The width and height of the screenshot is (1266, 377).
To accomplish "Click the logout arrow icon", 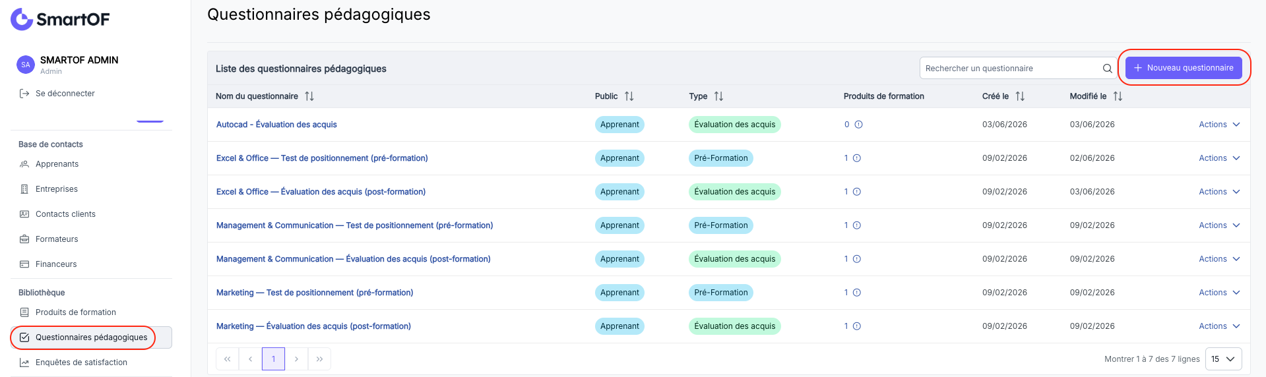I will coord(24,94).
